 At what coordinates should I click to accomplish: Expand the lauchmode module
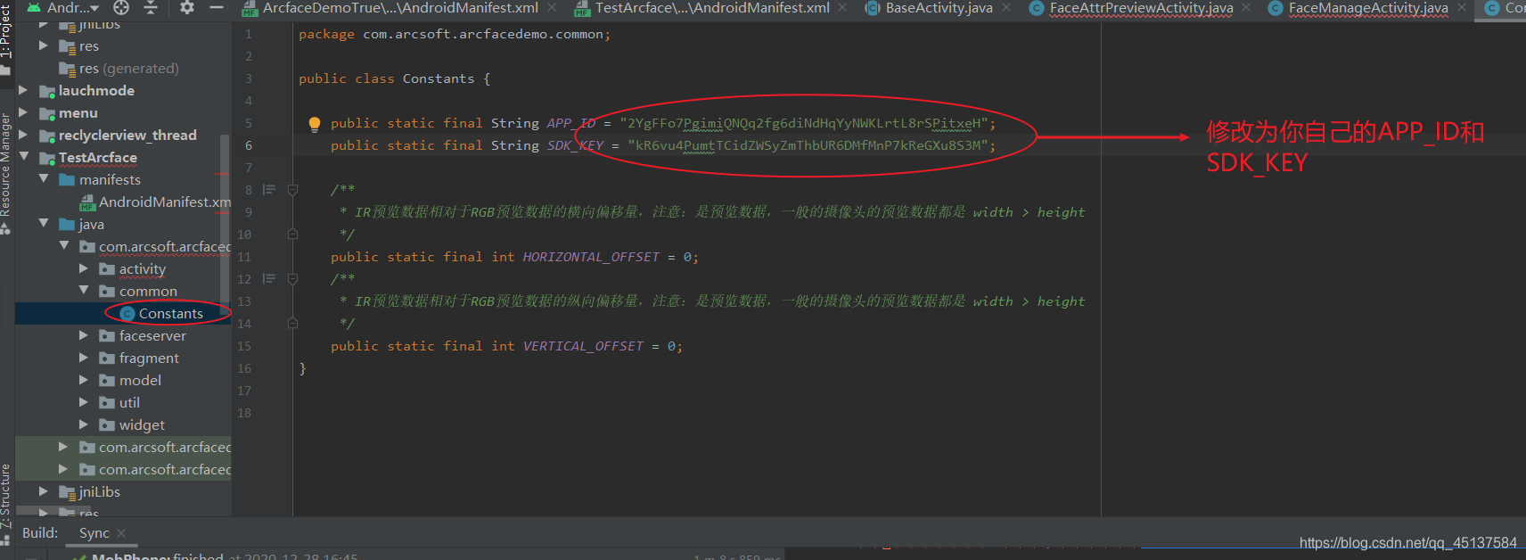[x=24, y=91]
